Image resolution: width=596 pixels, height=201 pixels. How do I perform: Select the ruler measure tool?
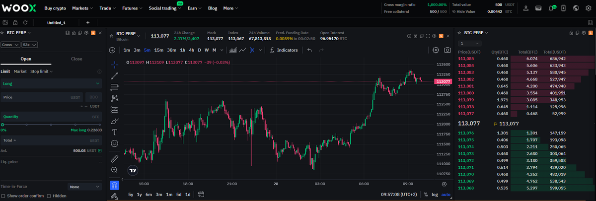(x=115, y=158)
